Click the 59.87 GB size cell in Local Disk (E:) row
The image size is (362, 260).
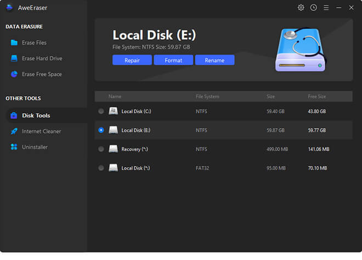click(275, 130)
